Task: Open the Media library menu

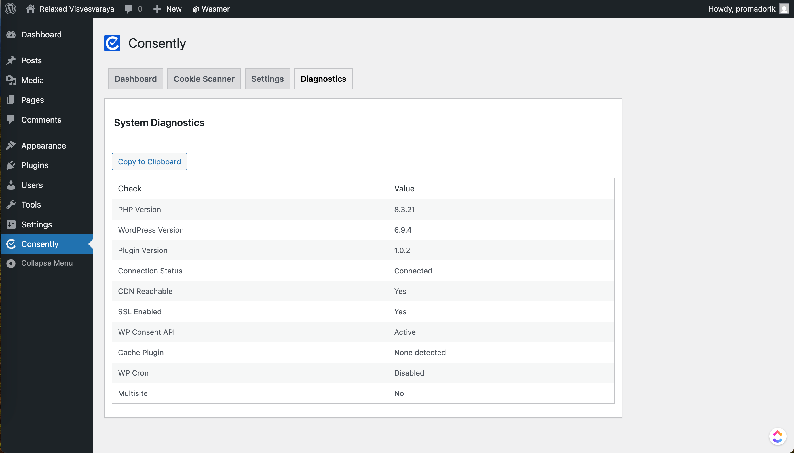Action: [x=32, y=80]
